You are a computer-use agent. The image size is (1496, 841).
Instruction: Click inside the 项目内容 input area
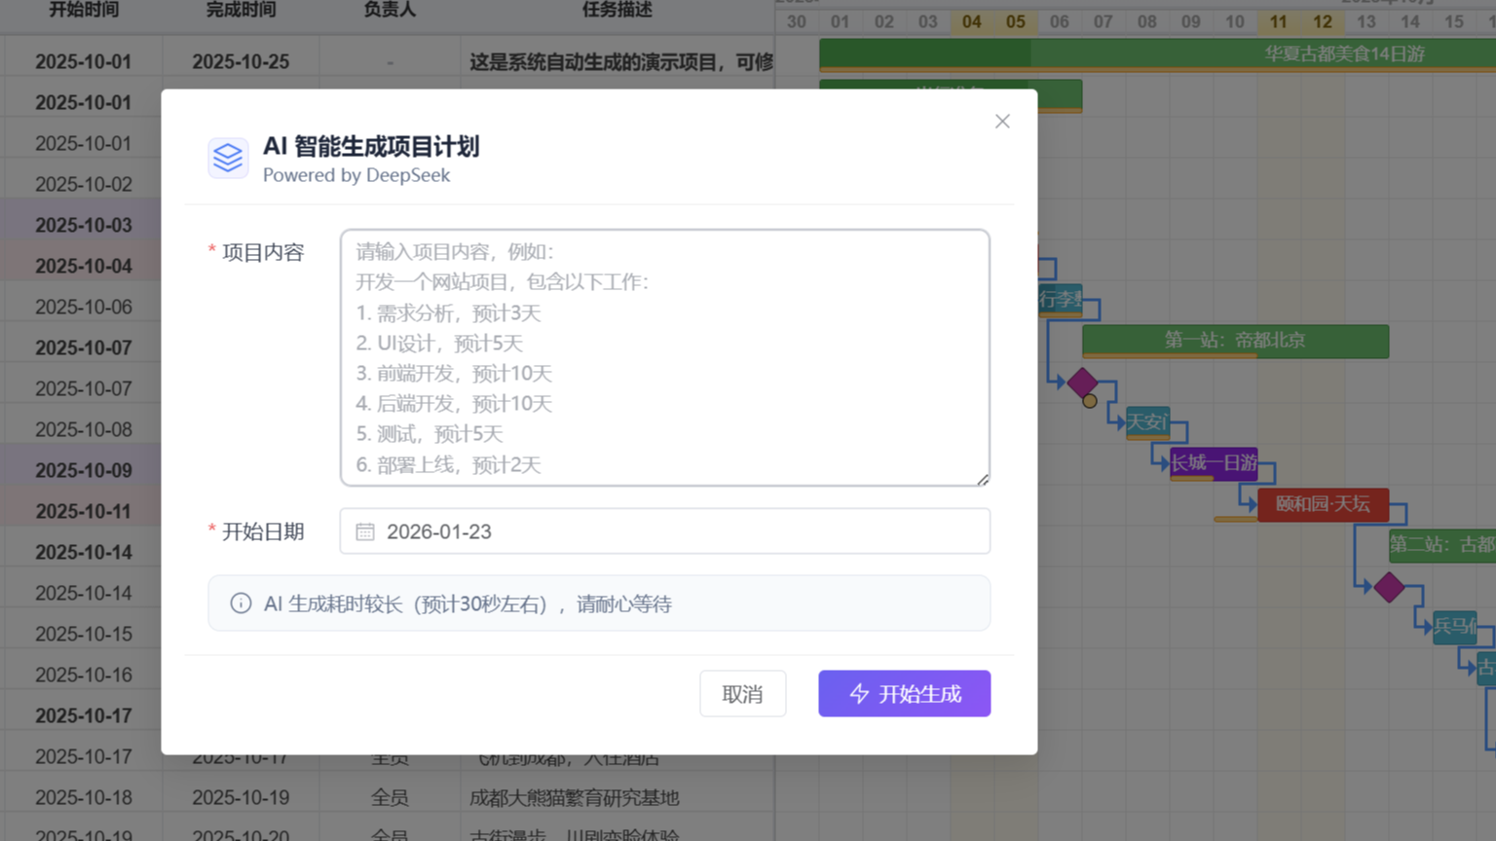point(665,357)
